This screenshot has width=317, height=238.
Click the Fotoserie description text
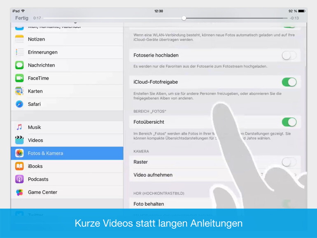tap(200, 66)
